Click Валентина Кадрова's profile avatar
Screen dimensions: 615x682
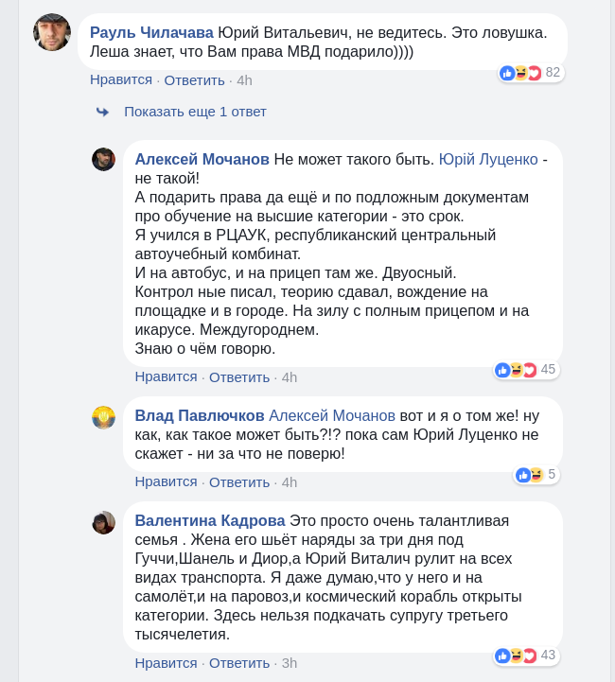coord(103,522)
